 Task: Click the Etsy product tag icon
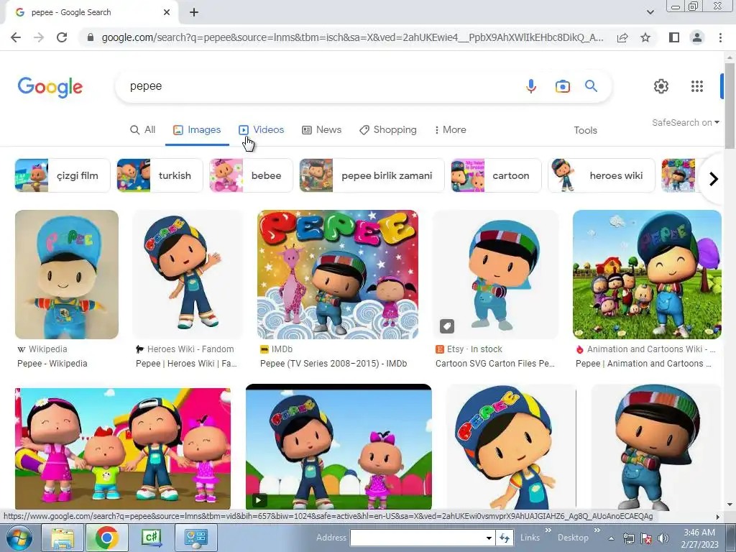[447, 326]
